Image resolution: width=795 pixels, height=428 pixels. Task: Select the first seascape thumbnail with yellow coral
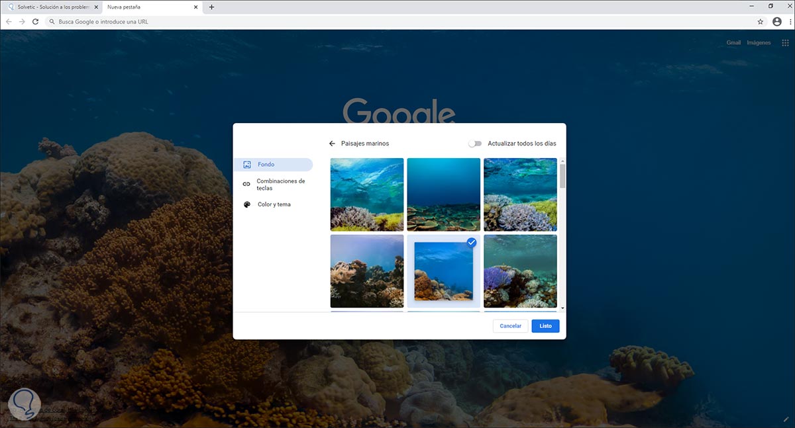(x=367, y=194)
